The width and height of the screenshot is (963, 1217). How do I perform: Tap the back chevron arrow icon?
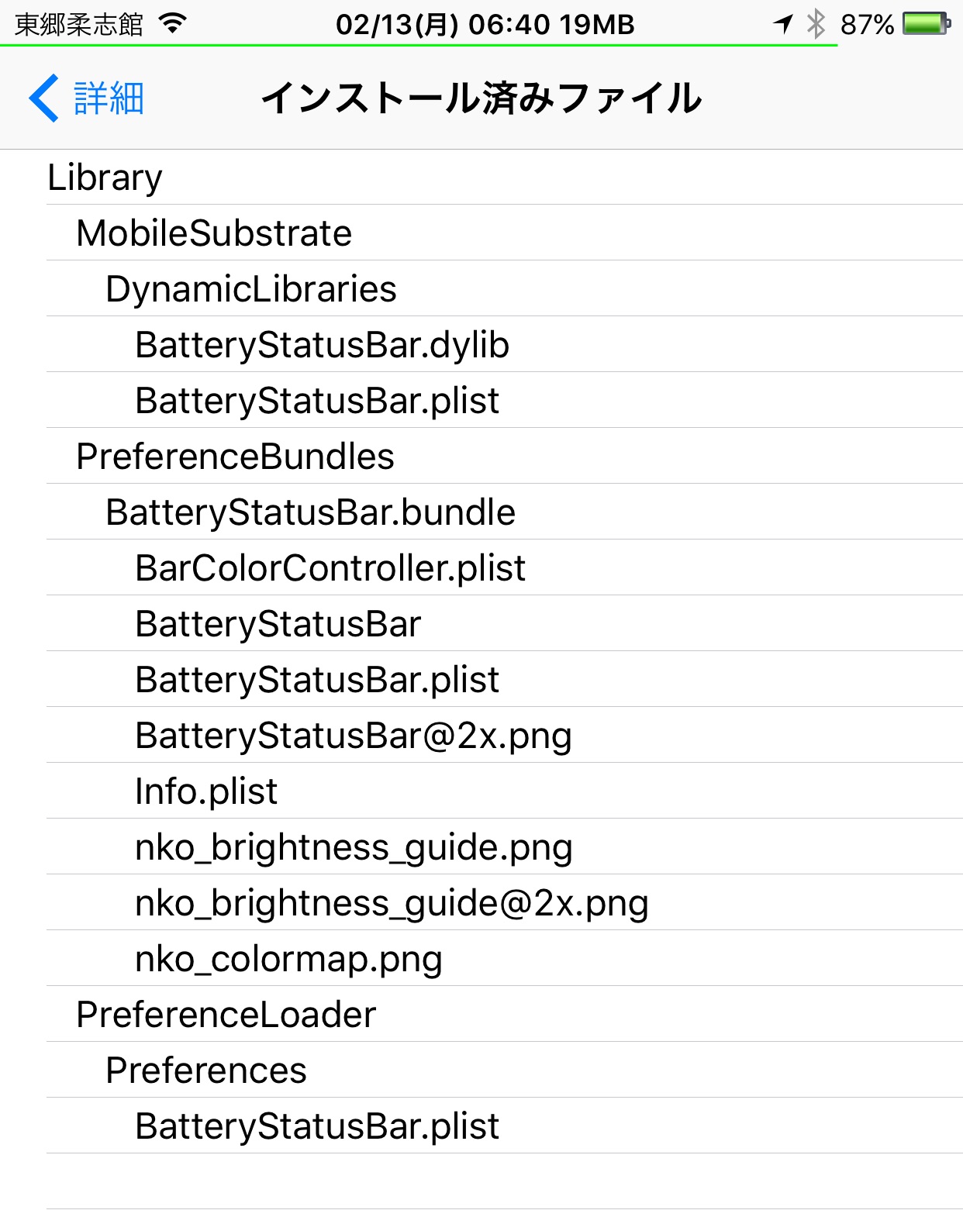pyautogui.click(x=43, y=98)
